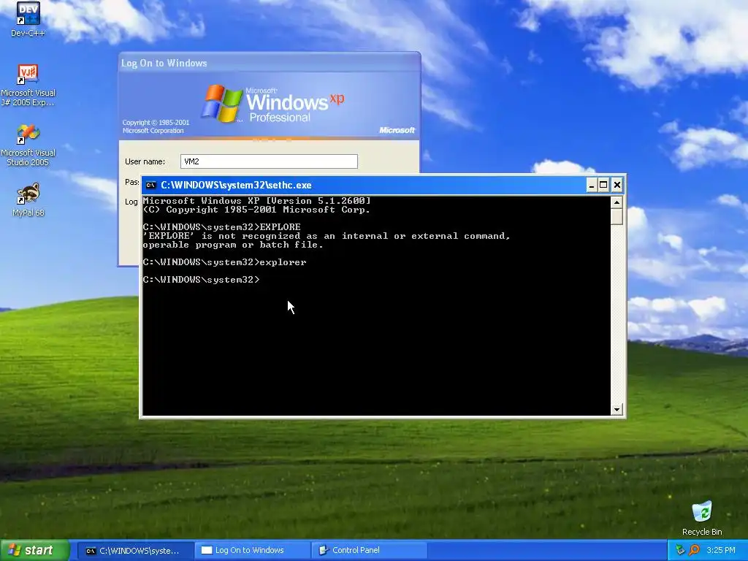
Task: Click the Microsoft Windows XP version line
Action: point(256,201)
